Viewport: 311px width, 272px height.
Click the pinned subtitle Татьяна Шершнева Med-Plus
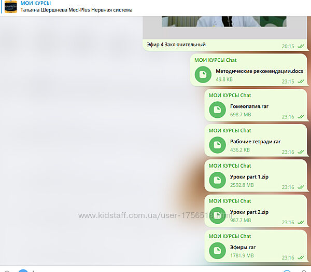tap(76, 10)
